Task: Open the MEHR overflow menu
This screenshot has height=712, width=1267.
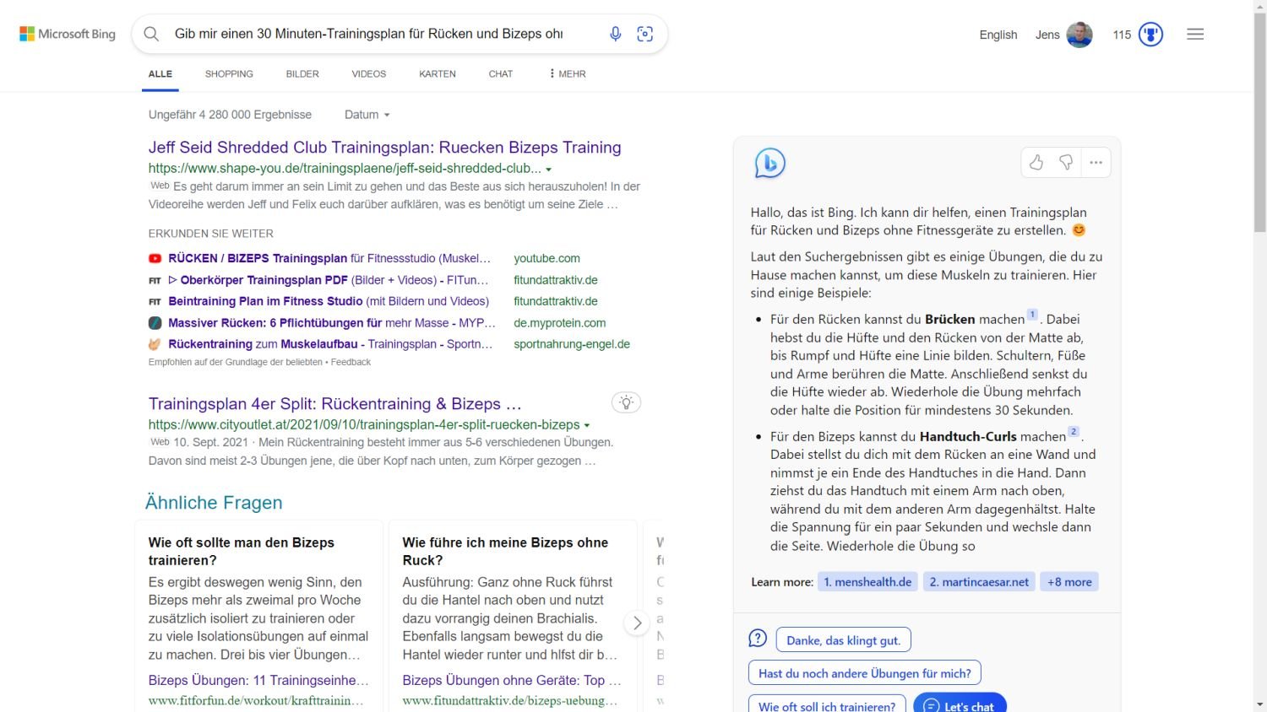Action: pos(568,74)
